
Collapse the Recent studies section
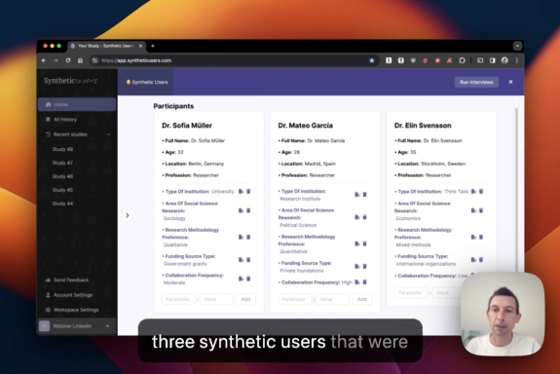[x=108, y=134]
